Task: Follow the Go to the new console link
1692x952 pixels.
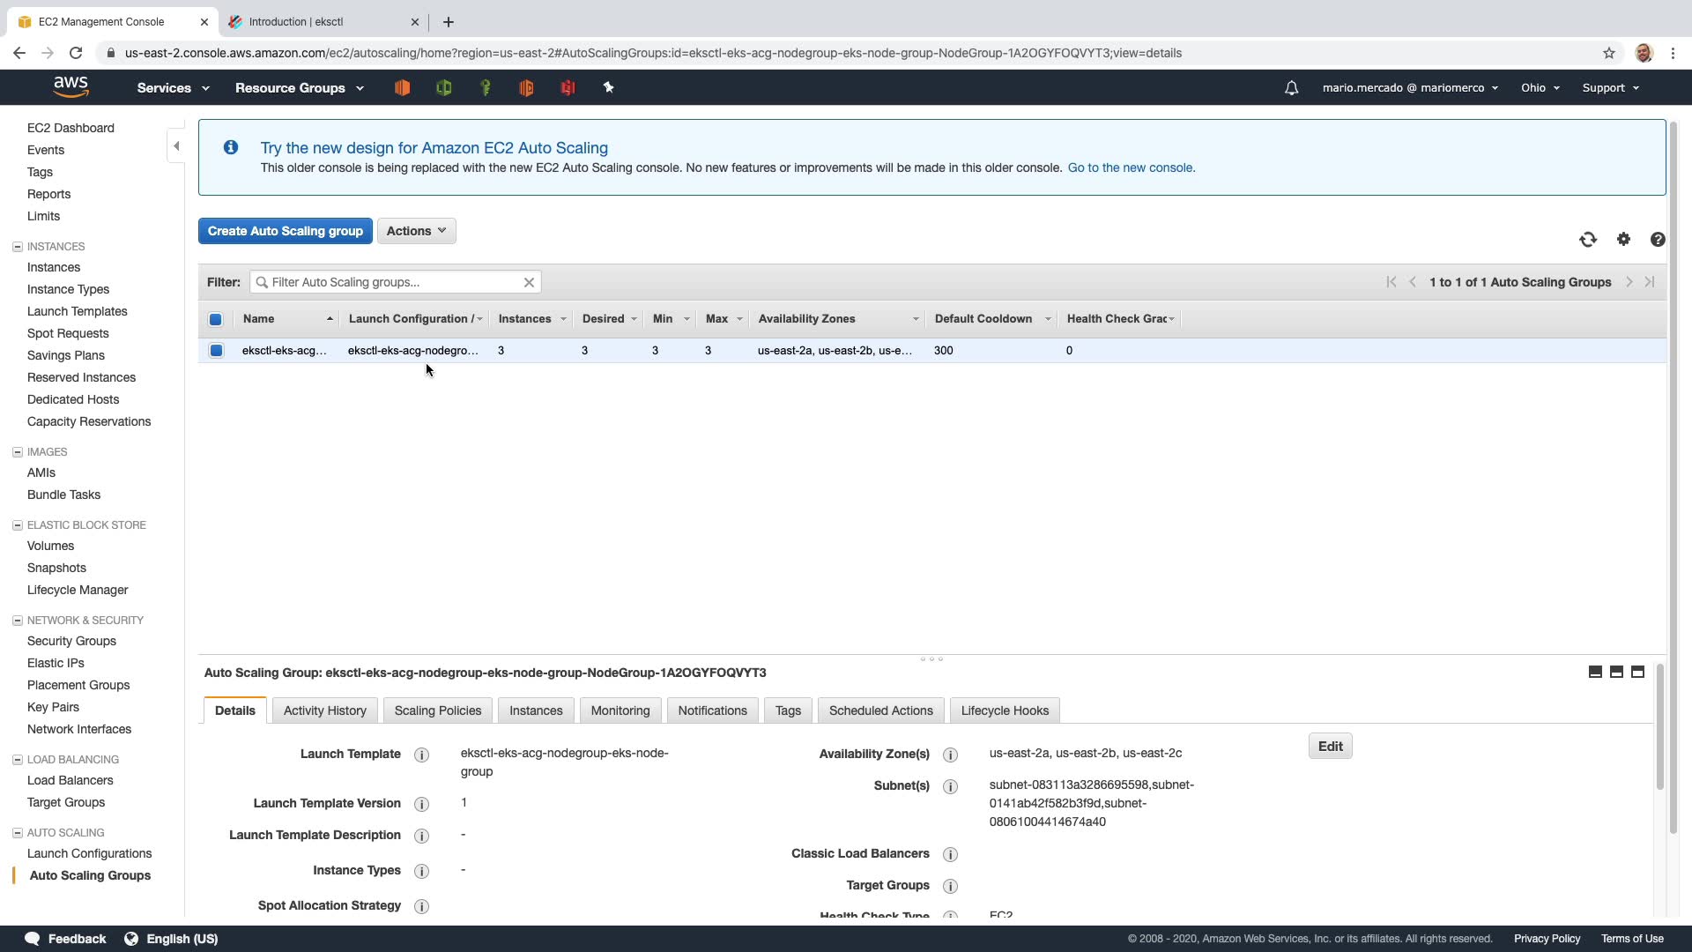Action: point(1131,167)
